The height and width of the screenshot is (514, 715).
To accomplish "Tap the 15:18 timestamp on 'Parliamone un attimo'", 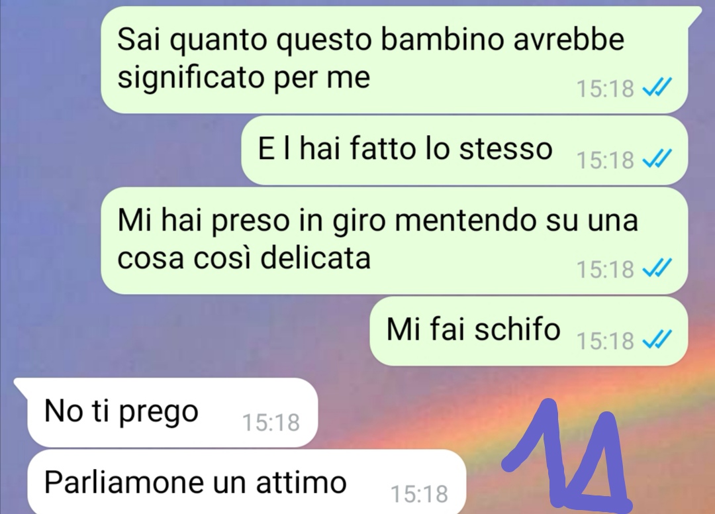I will point(420,494).
